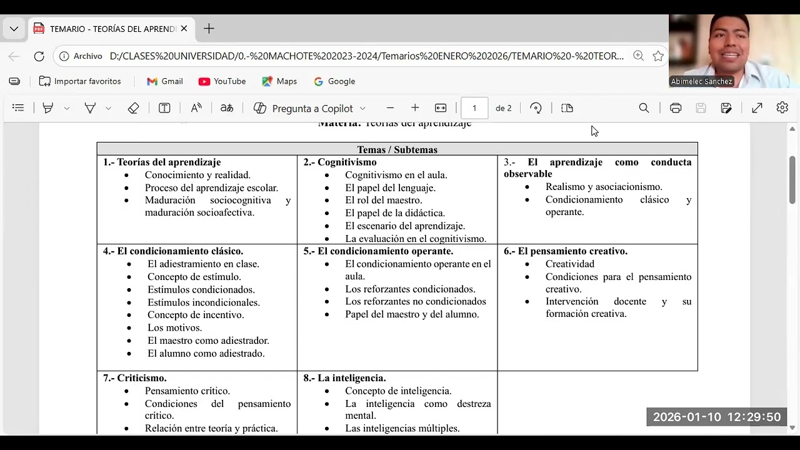Click '1.- Teorías del aprendizaje' heading
Screen dimensions: 800x450
click(x=162, y=162)
